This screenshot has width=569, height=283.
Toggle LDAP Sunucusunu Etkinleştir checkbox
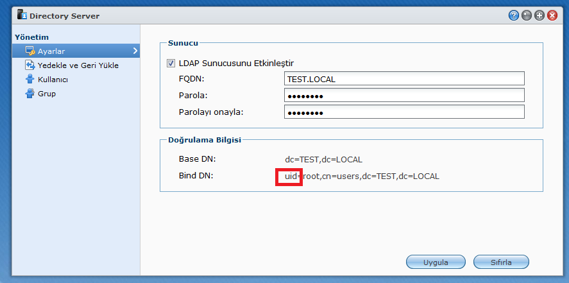[x=171, y=63]
